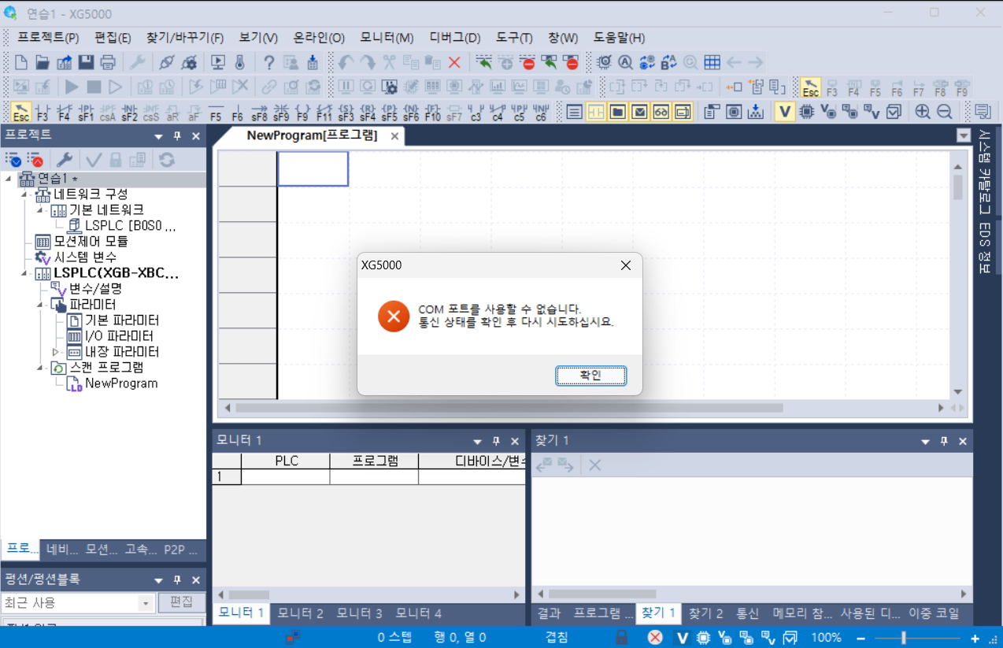Select the normally open contact F3 tool
The height and width of the screenshot is (648, 1003).
click(41, 111)
